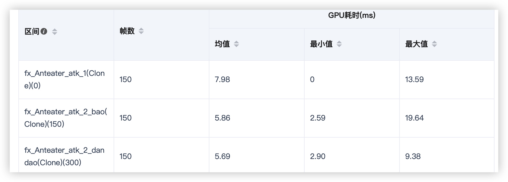Click the 最小值 sort arrows icon
The width and height of the screenshot is (508, 182).
339,44
